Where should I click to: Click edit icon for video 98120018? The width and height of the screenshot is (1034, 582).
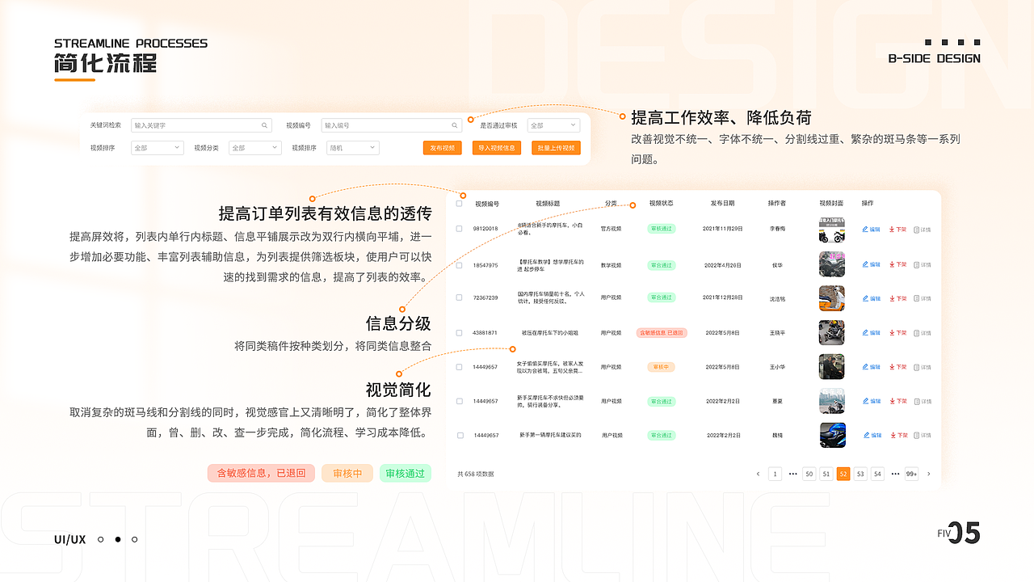click(x=865, y=230)
